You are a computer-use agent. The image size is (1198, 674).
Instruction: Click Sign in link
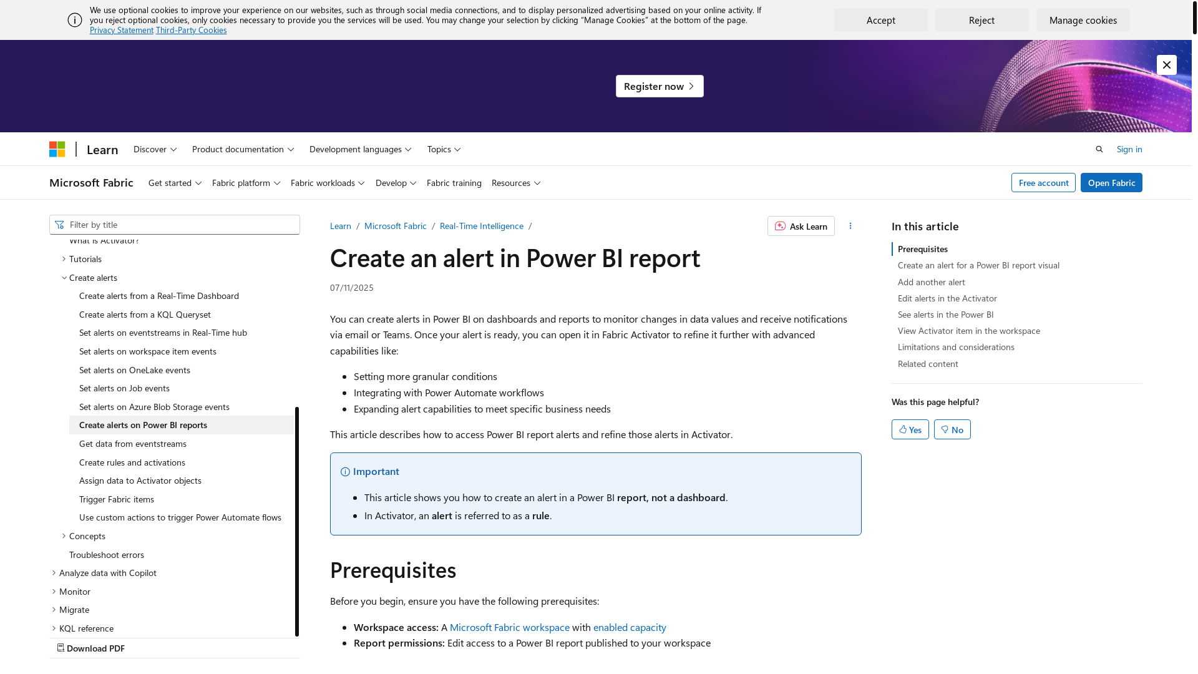1129,149
